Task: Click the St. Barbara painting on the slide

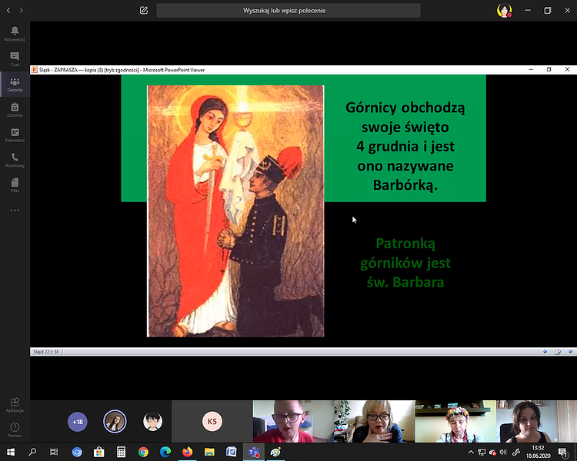Action: click(x=235, y=211)
